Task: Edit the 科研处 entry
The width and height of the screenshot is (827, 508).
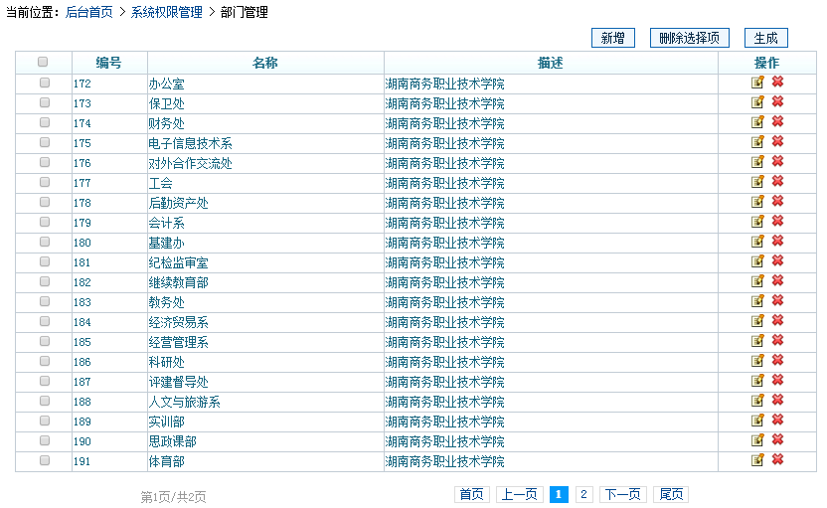Action: 757,361
